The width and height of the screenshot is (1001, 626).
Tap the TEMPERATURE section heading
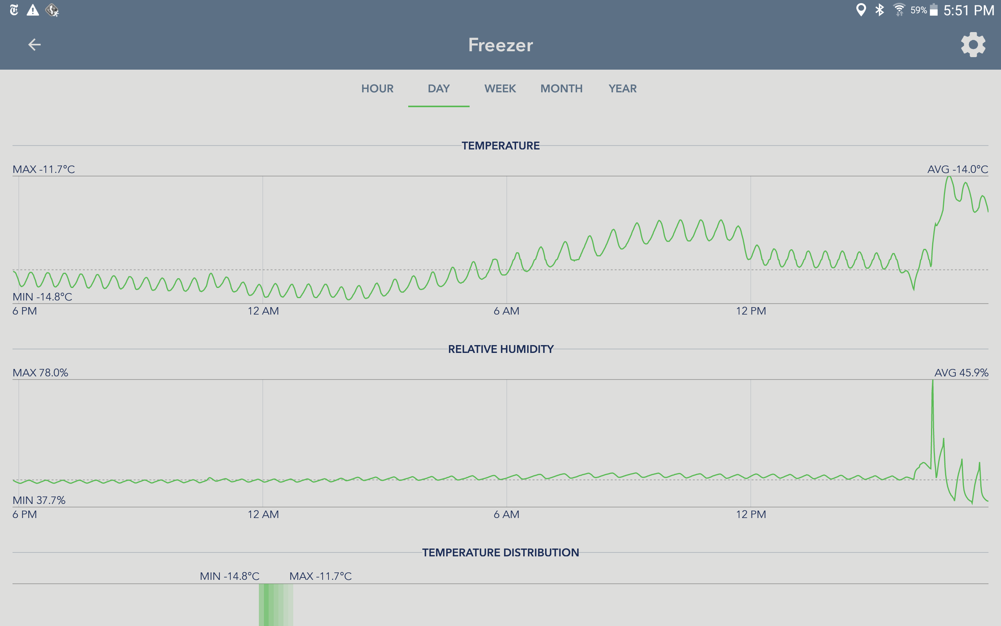point(500,146)
